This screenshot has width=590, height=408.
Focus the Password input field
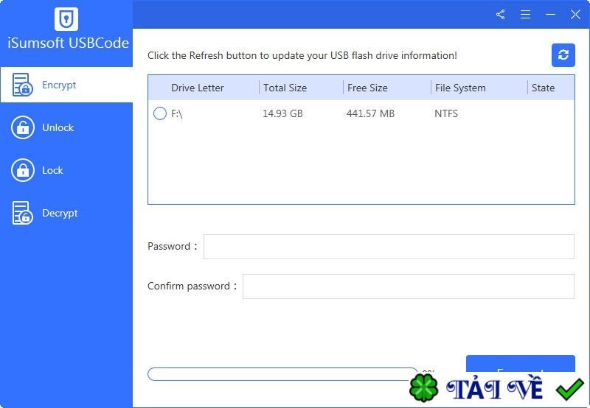[x=389, y=247]
